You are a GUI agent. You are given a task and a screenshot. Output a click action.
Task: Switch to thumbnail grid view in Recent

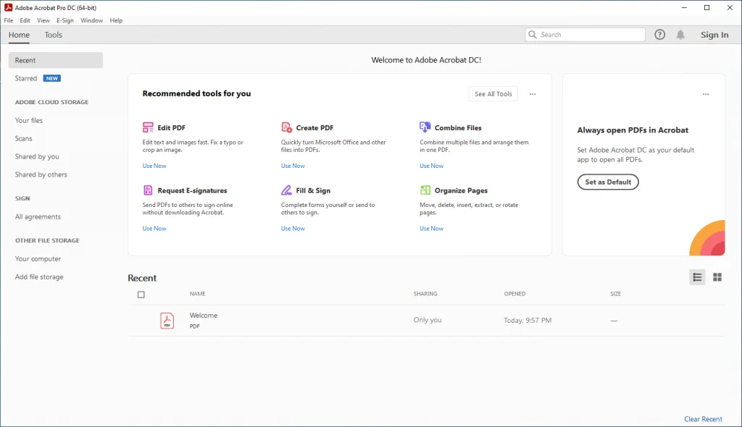click(717, 277)
